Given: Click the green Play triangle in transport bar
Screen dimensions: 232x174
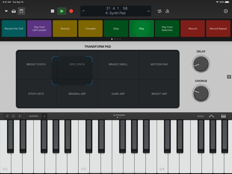Looking at the screenshot, I should coord(62,11).
